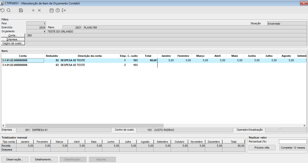Click the Plano field showing 2021
This screenshot has height=163, width=308.
tap(72, 27)
